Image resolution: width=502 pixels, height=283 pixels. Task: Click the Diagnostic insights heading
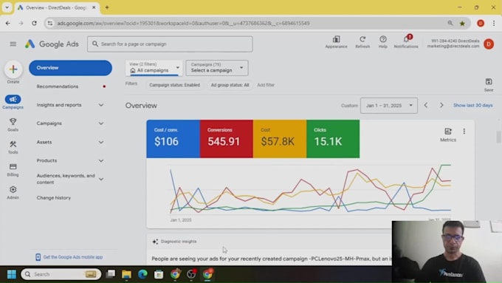[179, 242]
